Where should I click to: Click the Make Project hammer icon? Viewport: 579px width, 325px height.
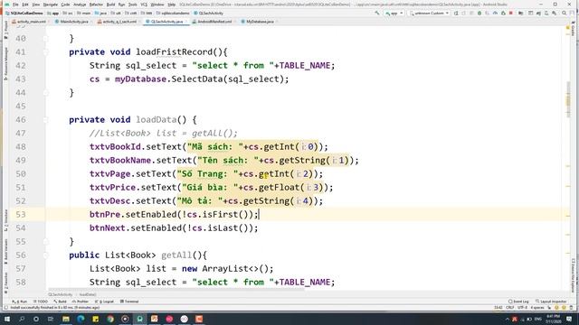click(377, 13)
